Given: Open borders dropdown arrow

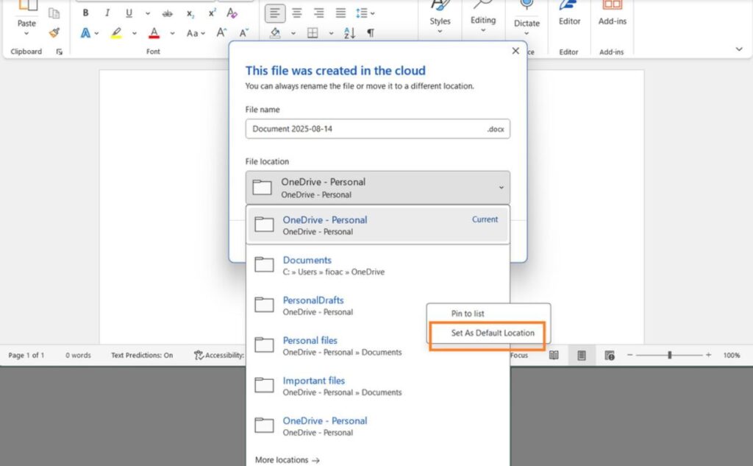Looking at the screenshot, I should pyautogui.click(x=331, y=33).
